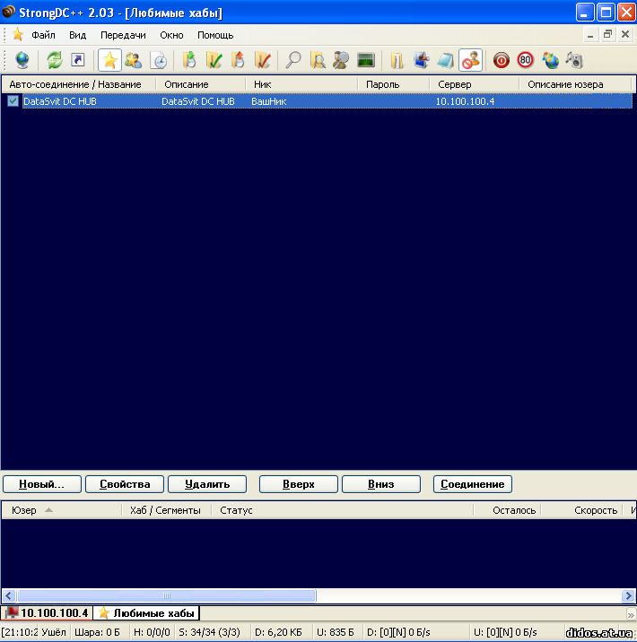Click the Settings icon with blue screen
This screenshot has height=642, width=637.
pos(421,60)
